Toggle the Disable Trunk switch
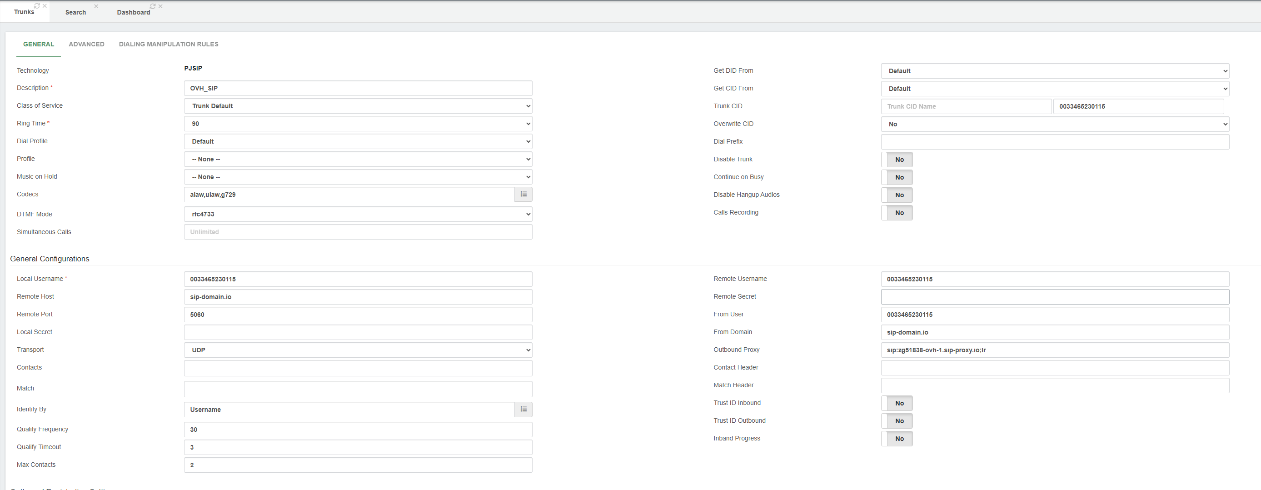 pyautogui.click(x=896, y=160)
